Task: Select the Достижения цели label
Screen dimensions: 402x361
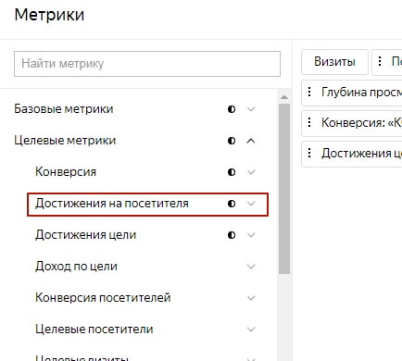Action: coord(86,235)
